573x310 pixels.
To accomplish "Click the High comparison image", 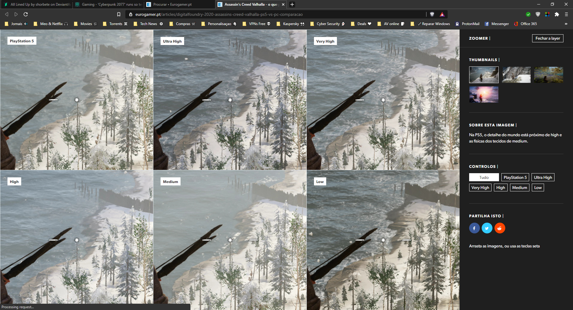I will 77,240.
